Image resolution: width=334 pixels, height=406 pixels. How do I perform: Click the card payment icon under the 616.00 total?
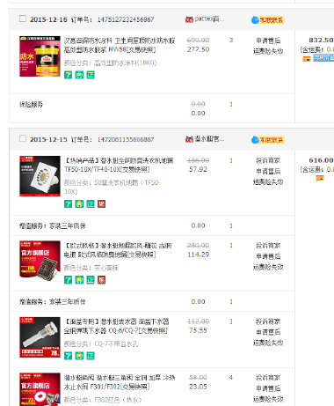point(320,178)
